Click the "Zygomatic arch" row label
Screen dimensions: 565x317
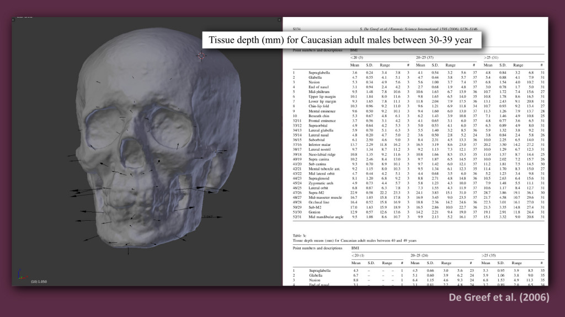(321, 183)
